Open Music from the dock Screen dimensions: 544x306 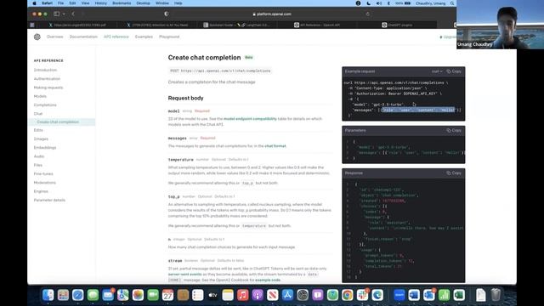(242, 295)
